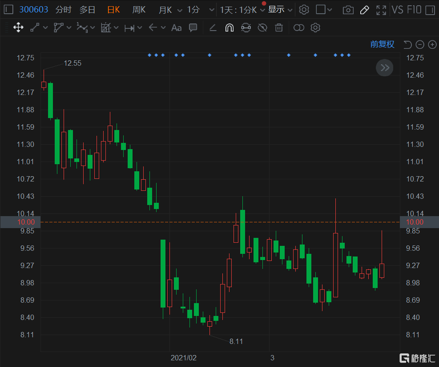Select the arrow annotation tool
Screen dimensions: 439x367
(153, 28)
